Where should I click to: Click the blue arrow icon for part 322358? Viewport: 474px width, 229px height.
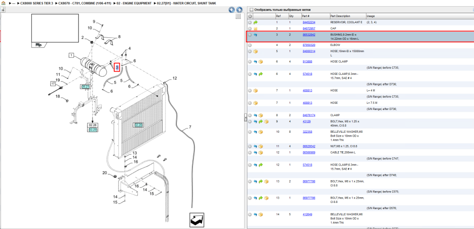[x=255, y=132]
